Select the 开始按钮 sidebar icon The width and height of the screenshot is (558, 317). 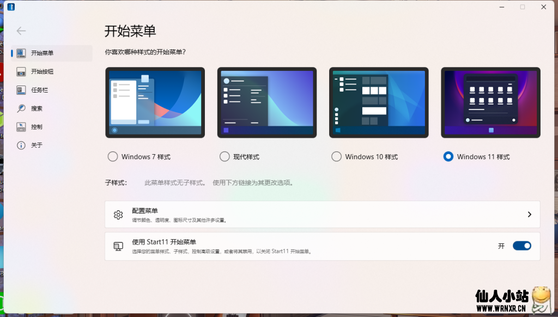[x=22, y=71]
